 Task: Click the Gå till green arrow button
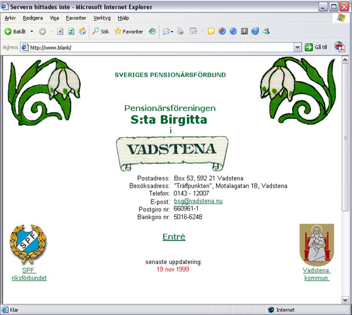pyautogui.click(x=316, y=47)
